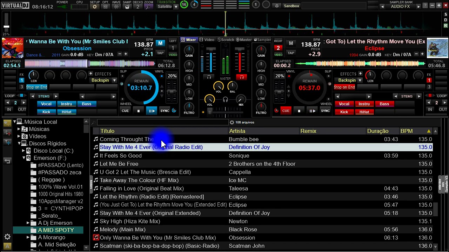Click the back arrow icon in left browser sidebar
The width and height of the screenshot is (449, 252).
click(7, 161)
